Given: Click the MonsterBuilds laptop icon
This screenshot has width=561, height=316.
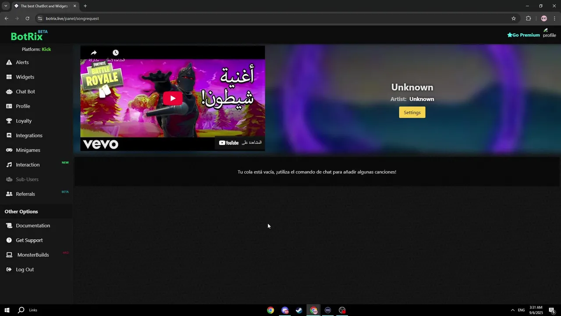Looking at the screenshot, I should point(9,255).
